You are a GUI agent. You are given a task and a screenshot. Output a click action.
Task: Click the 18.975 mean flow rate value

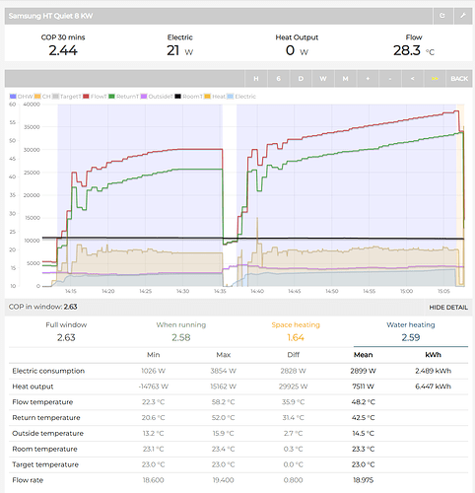(x=363, y=480)
